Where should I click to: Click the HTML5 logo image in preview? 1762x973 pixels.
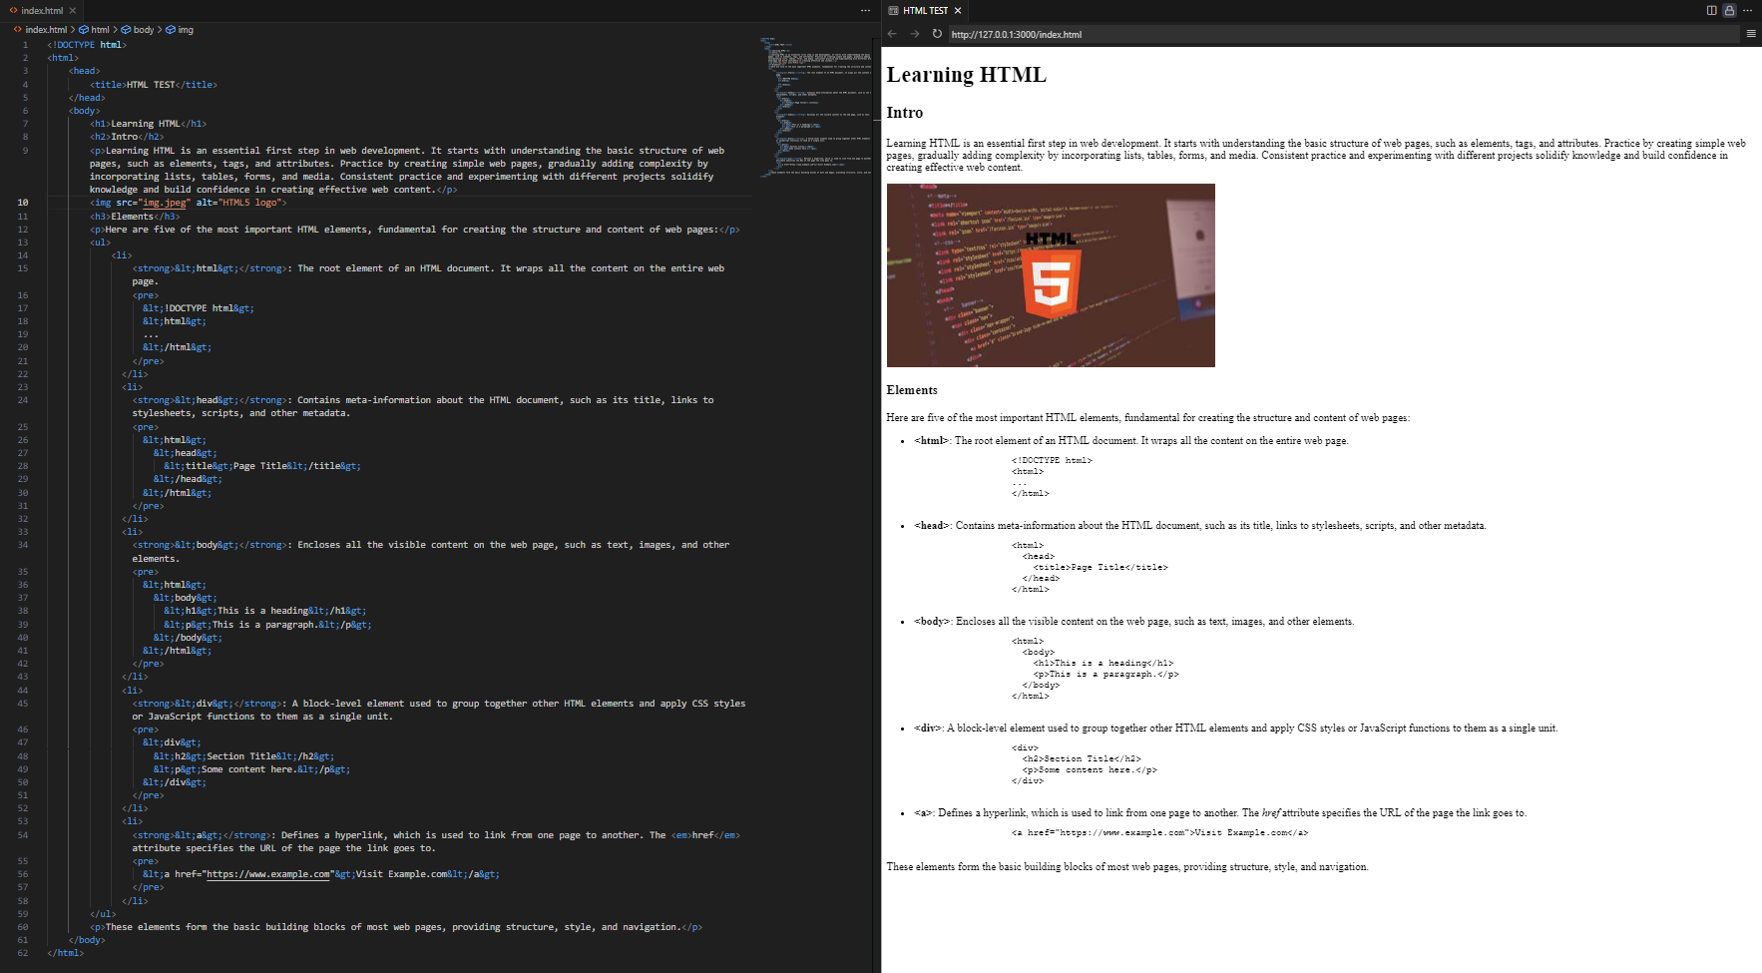[1051, 275]
